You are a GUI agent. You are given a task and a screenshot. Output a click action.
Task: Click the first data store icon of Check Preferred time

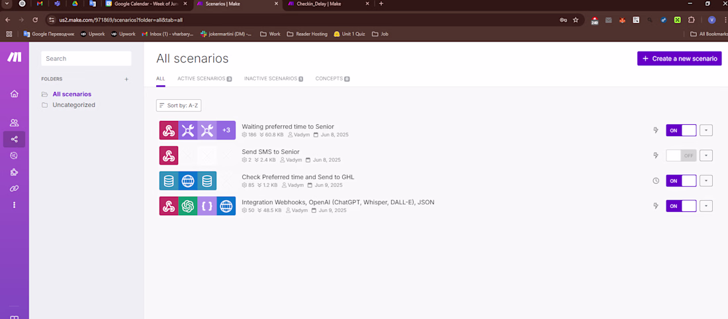(x=169, y=181)
